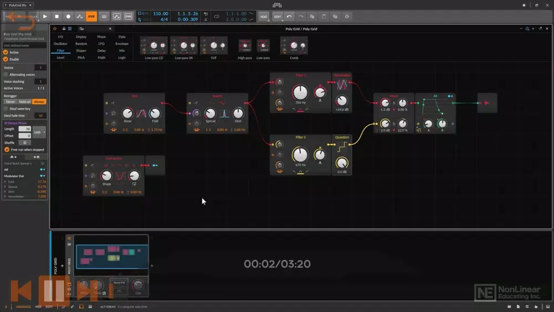Select the Envelope module category
The width and height of the screenshot is (554, 312).
122,44
